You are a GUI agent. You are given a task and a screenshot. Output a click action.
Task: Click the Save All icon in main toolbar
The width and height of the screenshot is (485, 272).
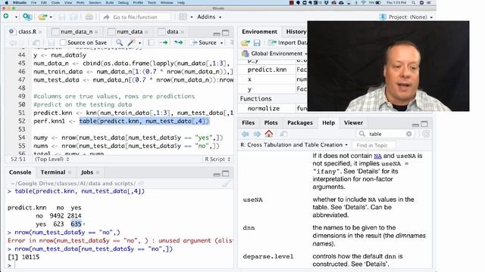tap(74, 17)
